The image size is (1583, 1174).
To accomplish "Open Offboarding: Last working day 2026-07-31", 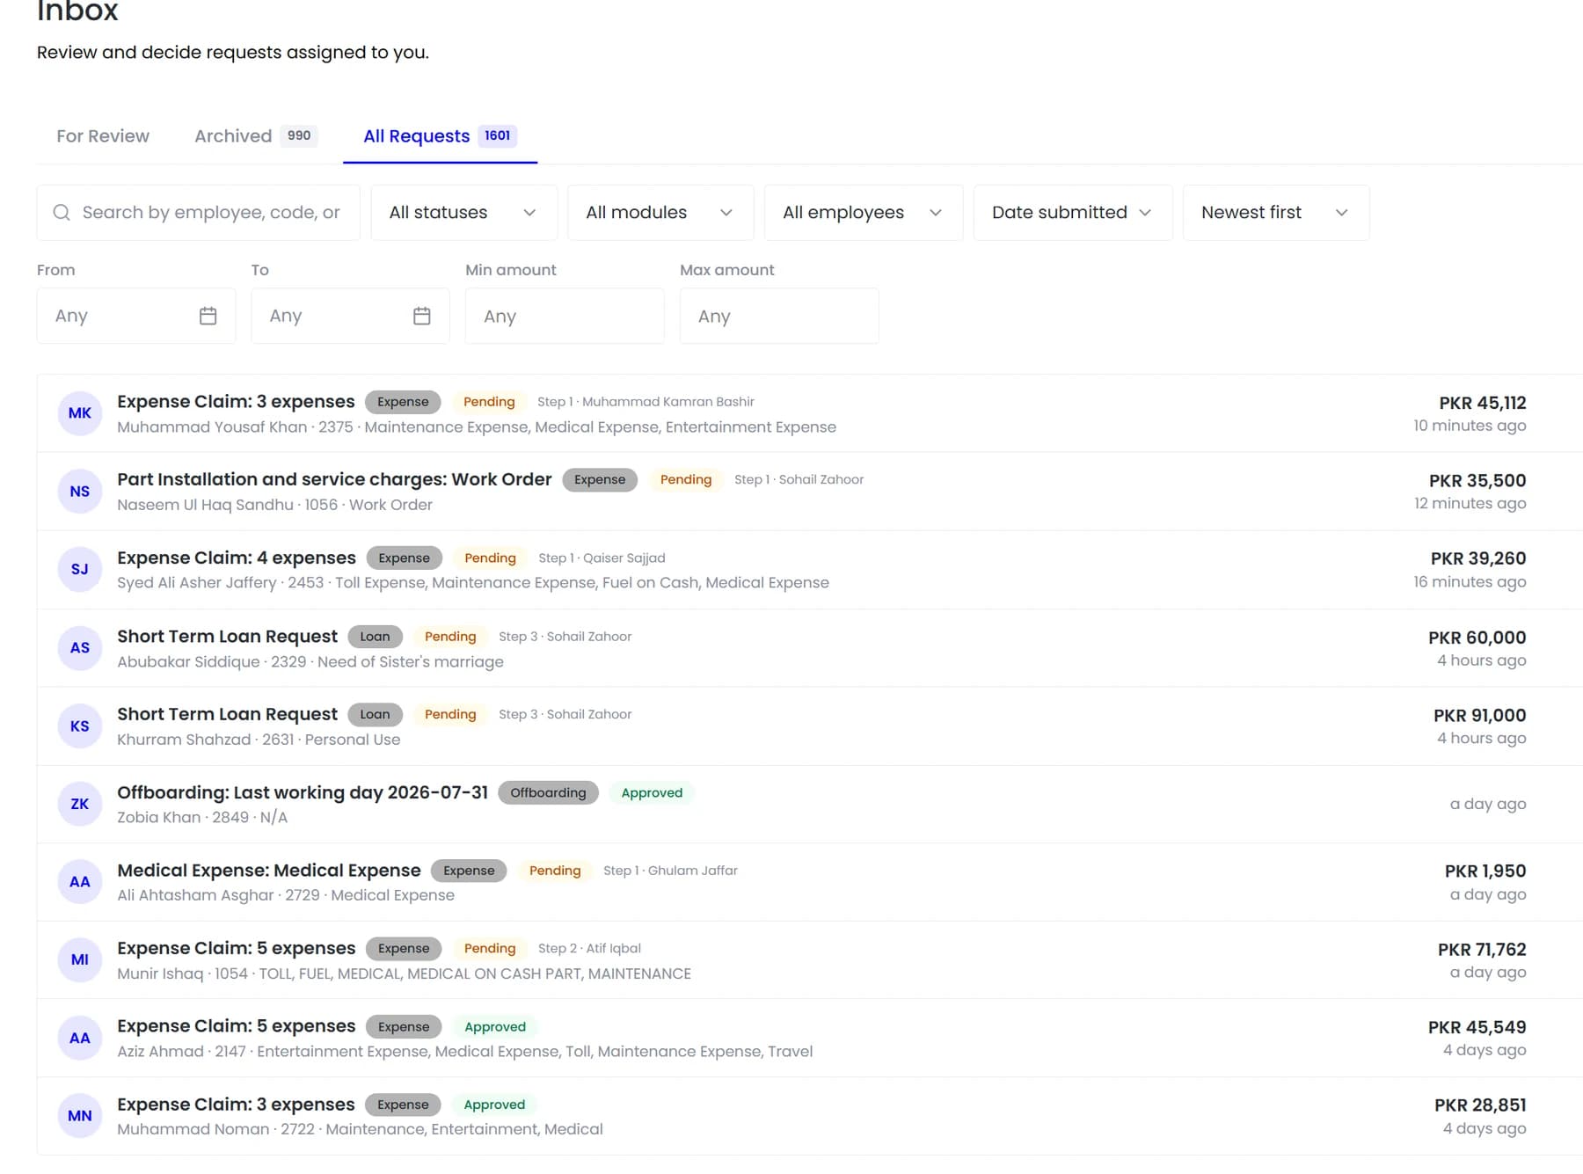I will click(x=303, y=792).
